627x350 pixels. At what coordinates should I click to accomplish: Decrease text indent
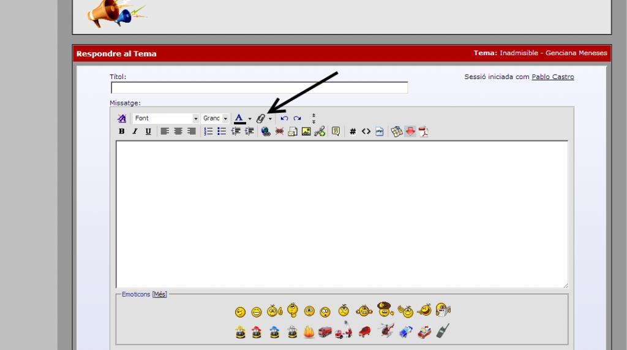[x=236, y=131]
